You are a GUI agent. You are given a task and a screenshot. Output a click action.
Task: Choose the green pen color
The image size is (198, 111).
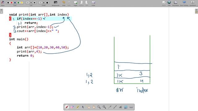click(18, 3)
